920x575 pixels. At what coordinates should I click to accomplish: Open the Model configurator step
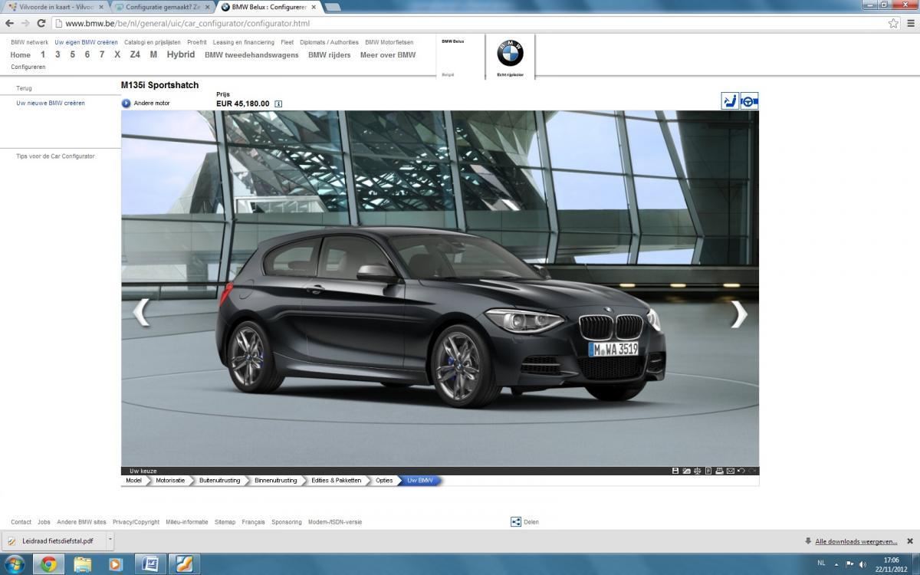(x=133, y=481)
